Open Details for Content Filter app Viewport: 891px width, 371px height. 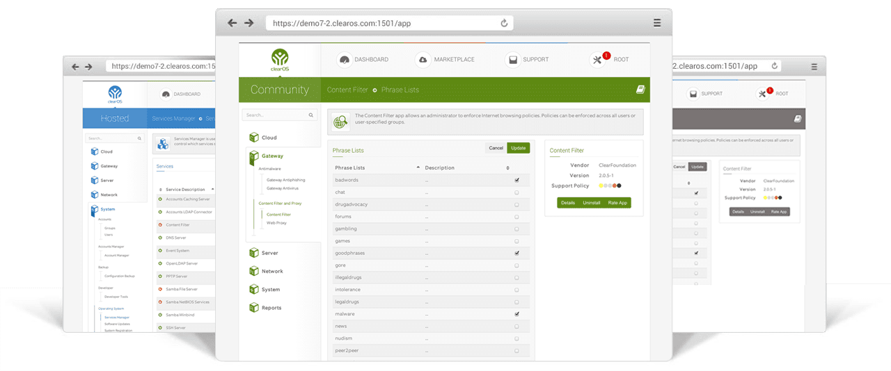[x=568, y=202]
